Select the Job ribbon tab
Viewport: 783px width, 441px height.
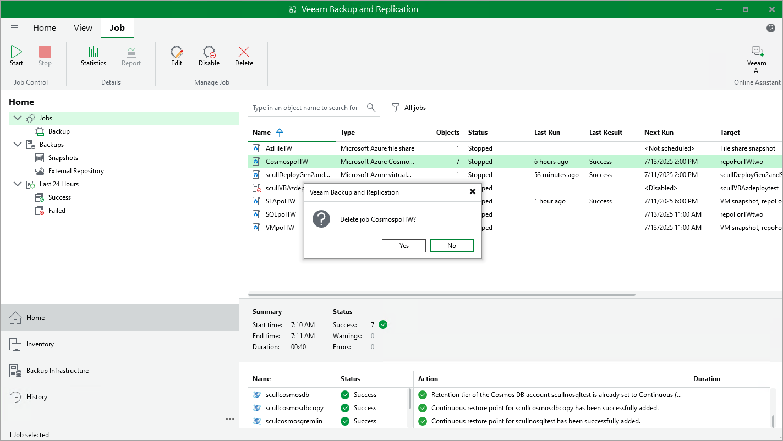[x=117, y=28]
